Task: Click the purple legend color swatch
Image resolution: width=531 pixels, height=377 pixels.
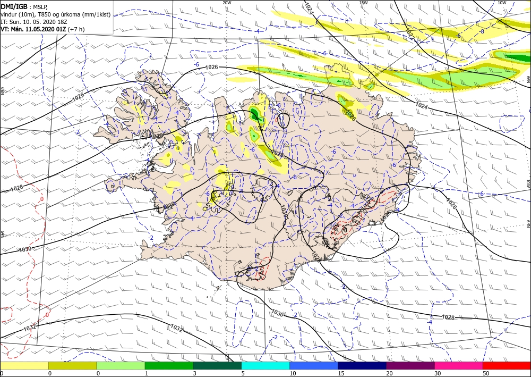Action: (410, 365)
